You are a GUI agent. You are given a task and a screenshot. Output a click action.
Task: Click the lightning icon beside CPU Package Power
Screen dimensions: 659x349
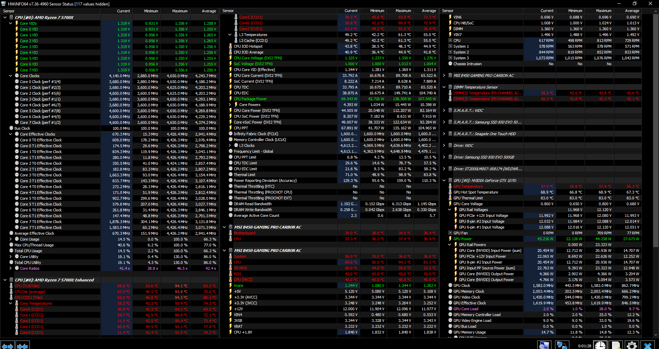click(230, 99)
